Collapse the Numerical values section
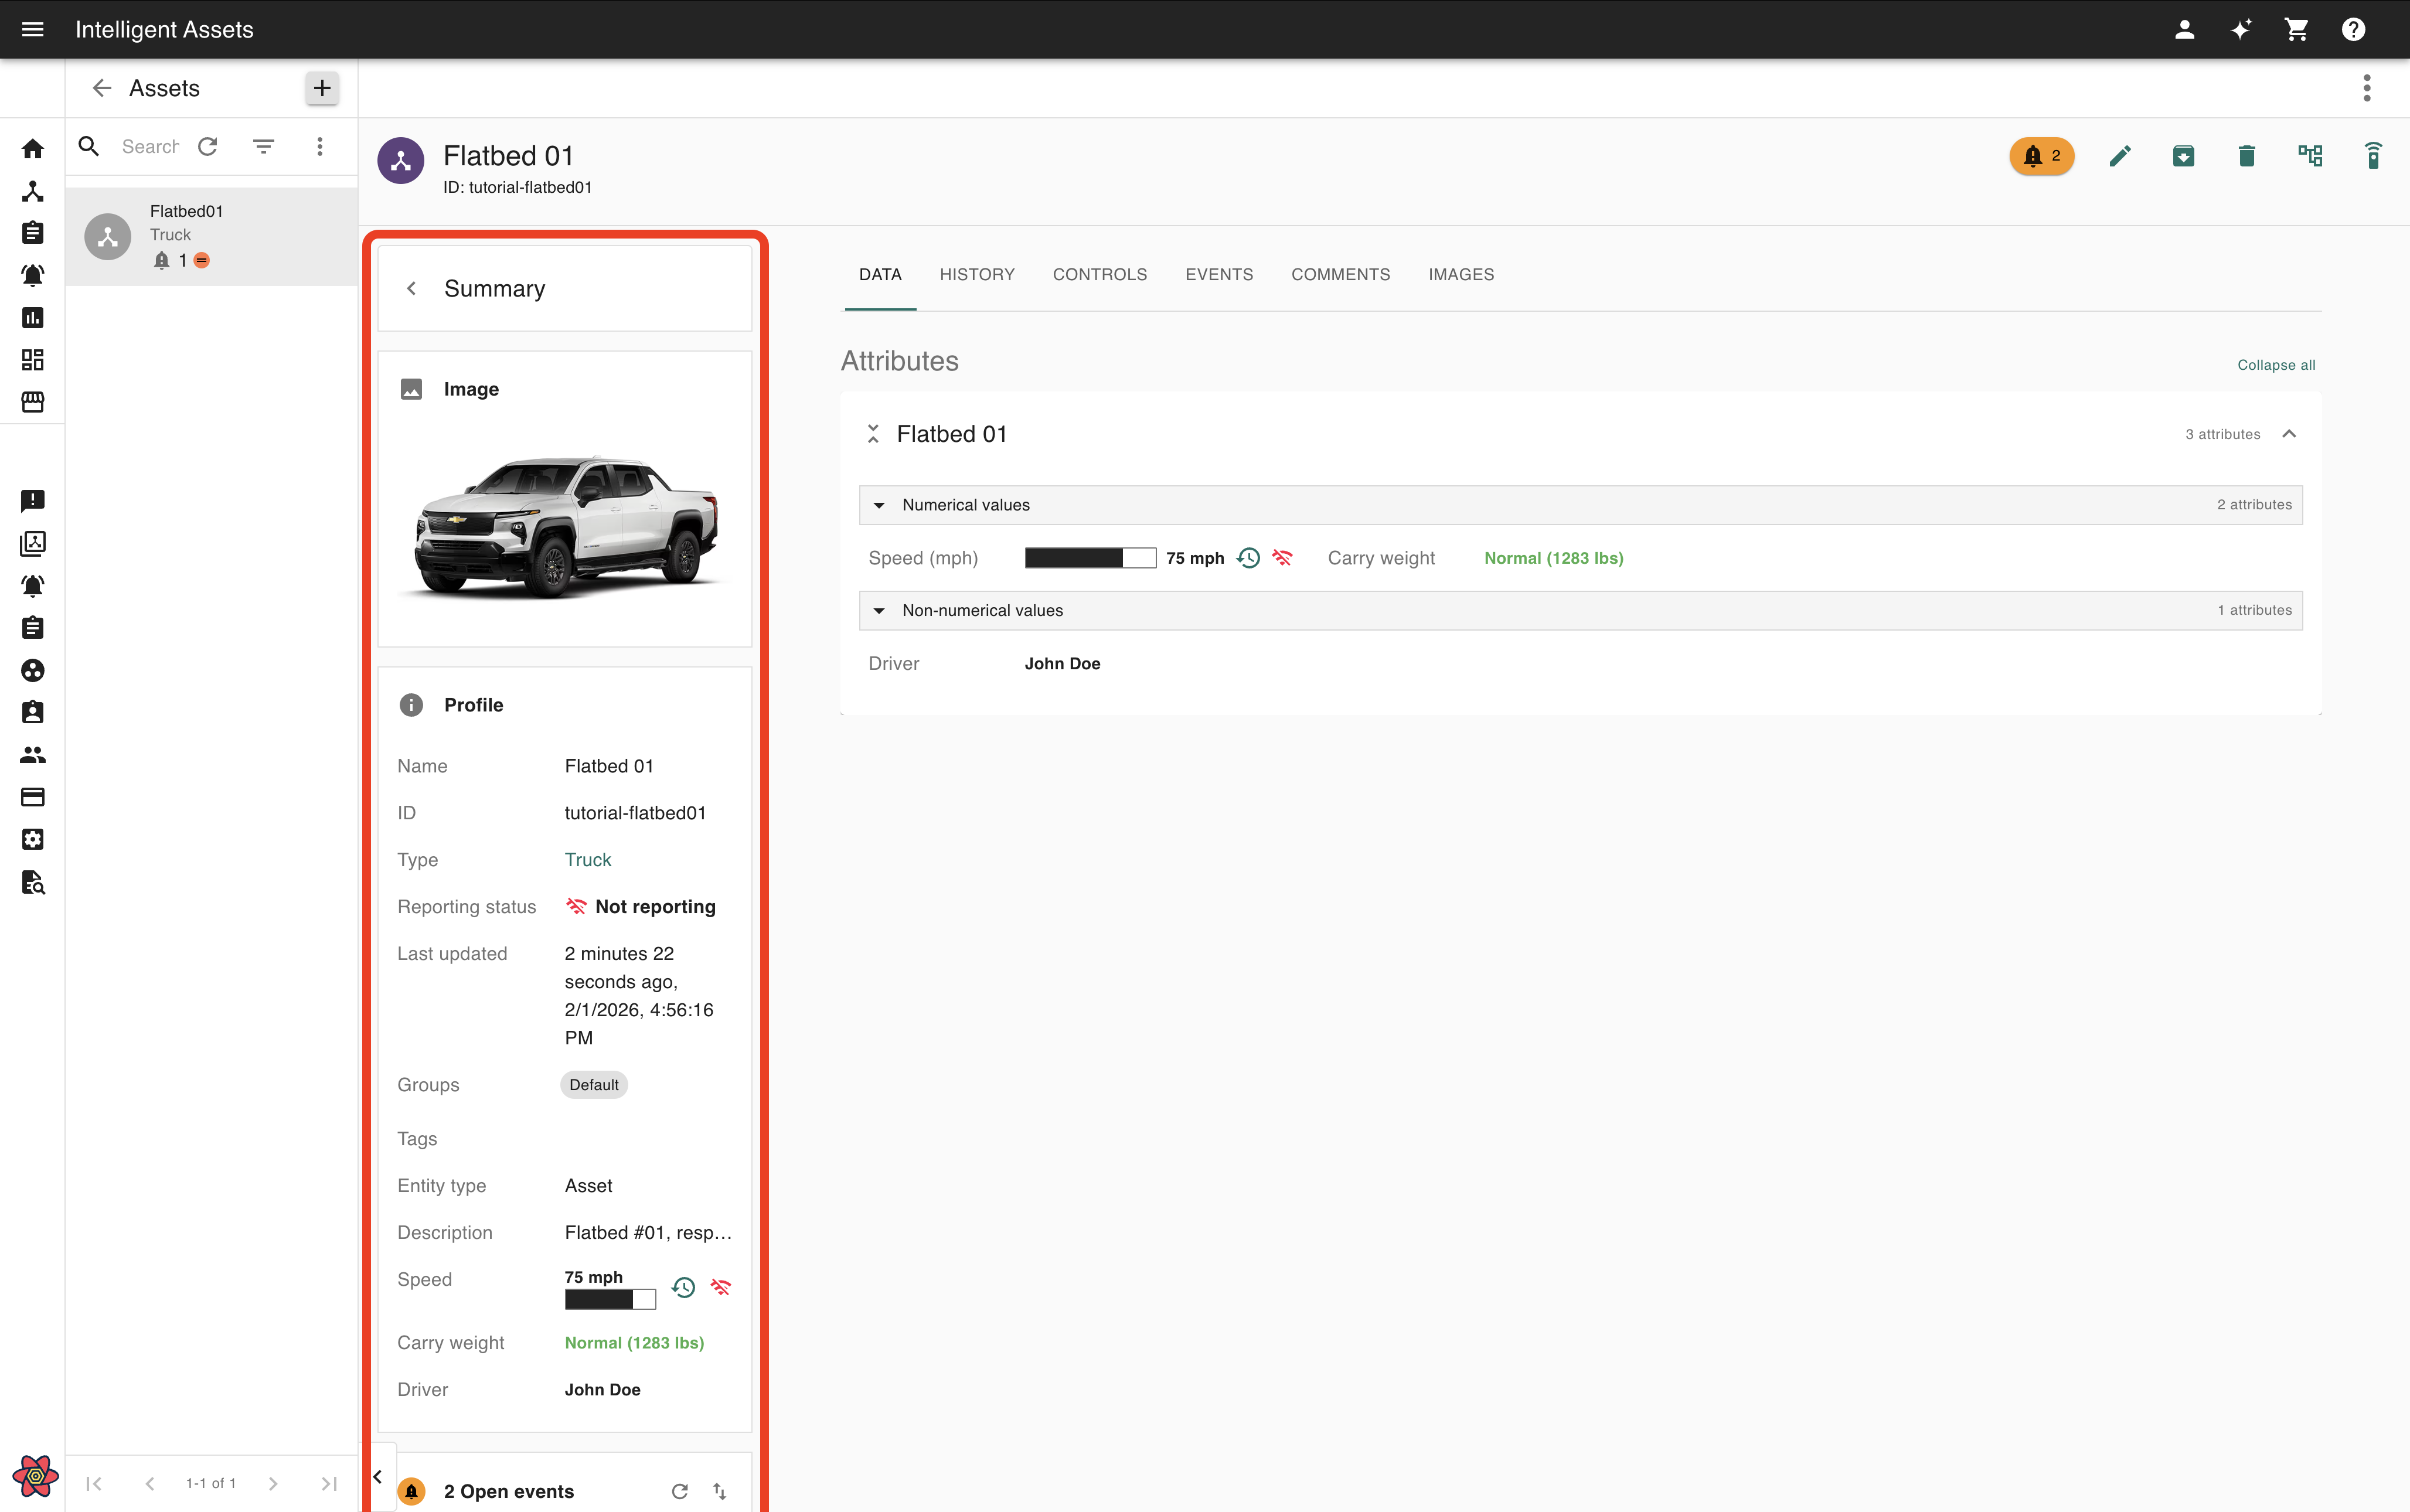Screen dimensions: 2410x1512 [879, 505]
